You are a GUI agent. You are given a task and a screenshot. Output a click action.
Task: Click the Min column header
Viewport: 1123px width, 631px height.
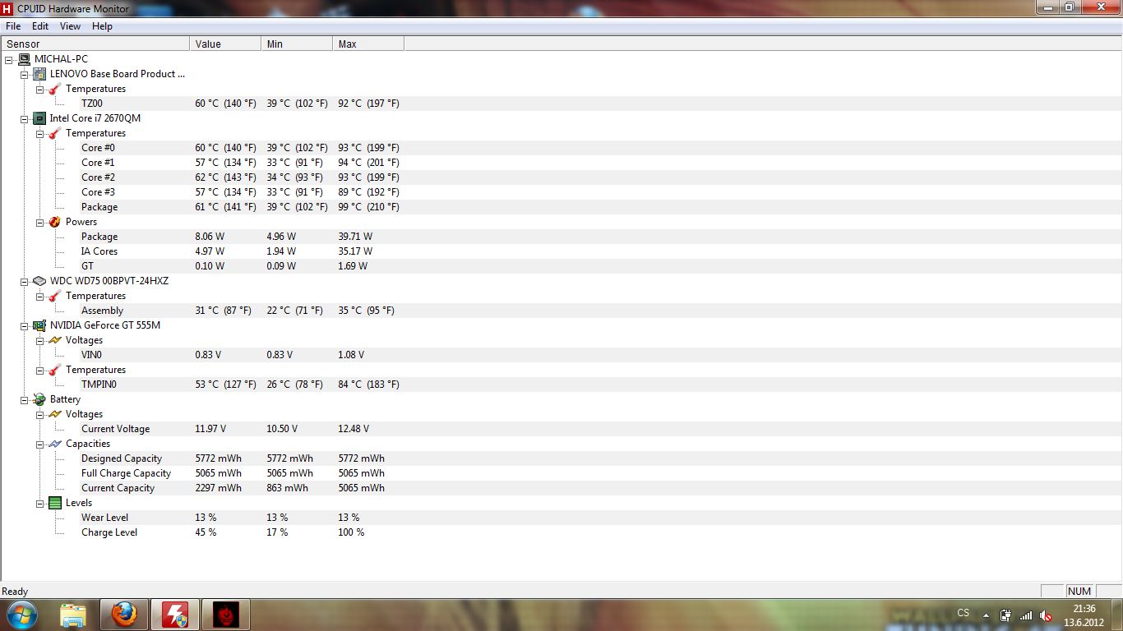297,44
